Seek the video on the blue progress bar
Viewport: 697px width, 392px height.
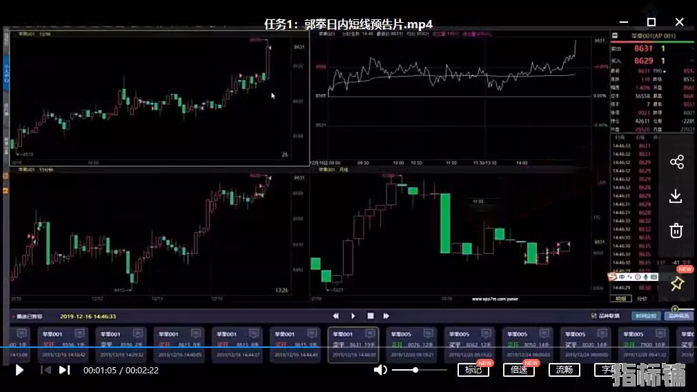click(348, 346)
